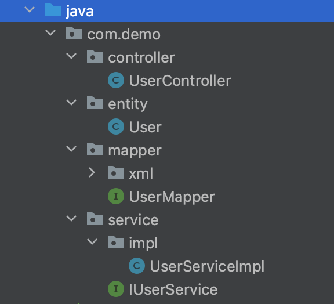334x304 pixels.
Task: Collapse the entity package chevron
Action: (x=71, y=102)
